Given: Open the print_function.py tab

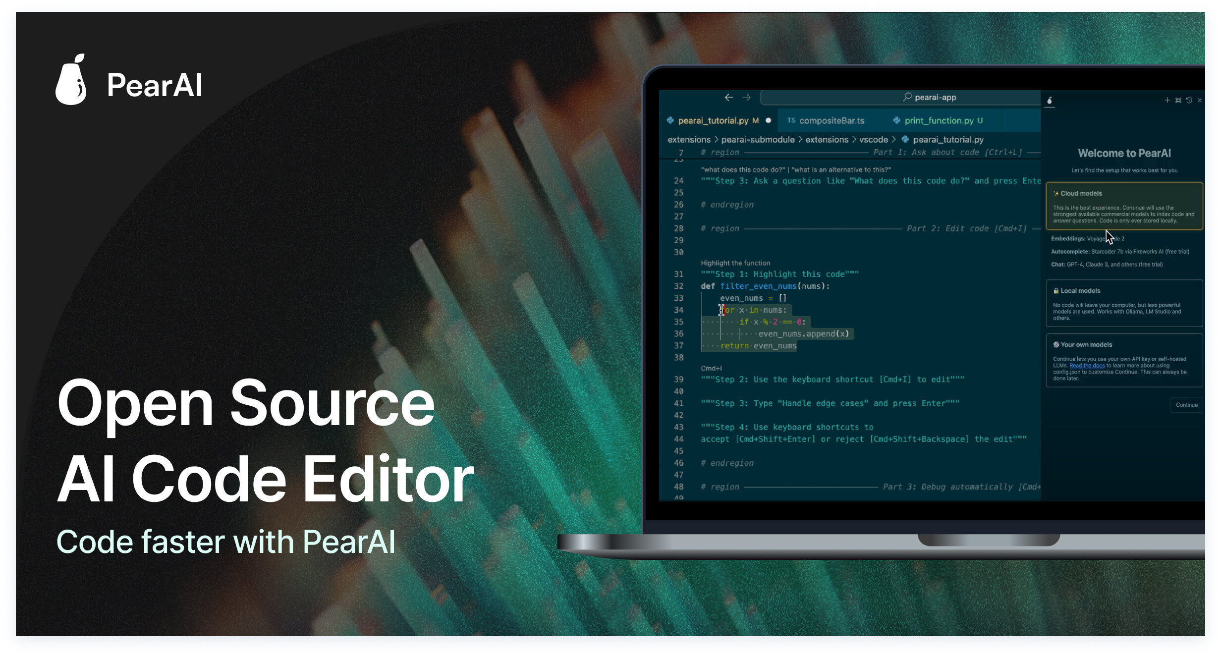Looking at the screenshot, I should [939, 121].
